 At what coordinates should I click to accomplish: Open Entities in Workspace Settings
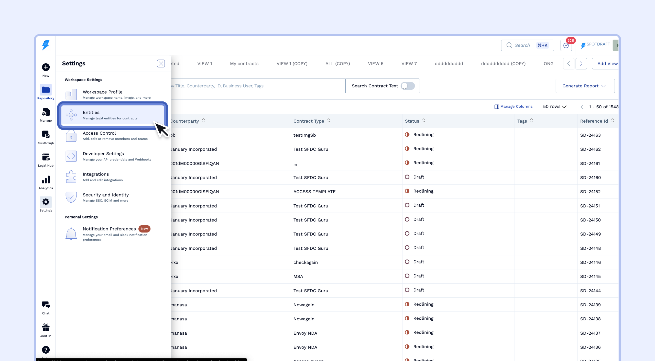(x=113, y=115)
